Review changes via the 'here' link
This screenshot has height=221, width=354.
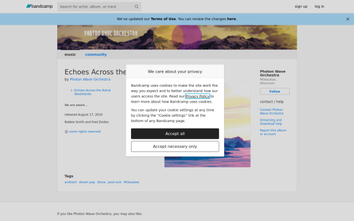point(231,19)
